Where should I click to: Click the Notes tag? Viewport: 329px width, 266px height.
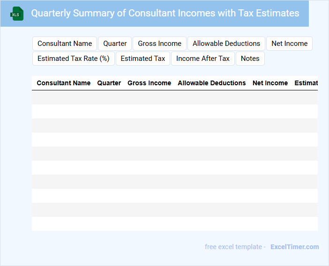[x=250, y=59]
